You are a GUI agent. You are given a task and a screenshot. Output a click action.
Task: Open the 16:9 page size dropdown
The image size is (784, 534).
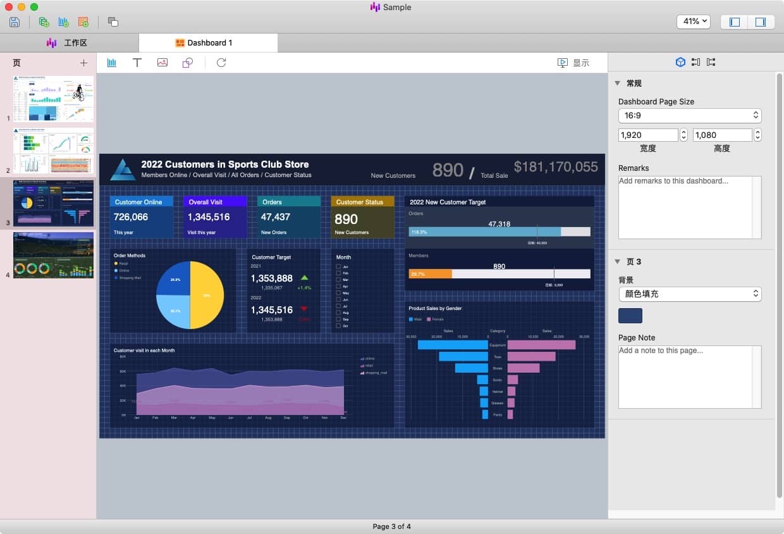[689, 116]
